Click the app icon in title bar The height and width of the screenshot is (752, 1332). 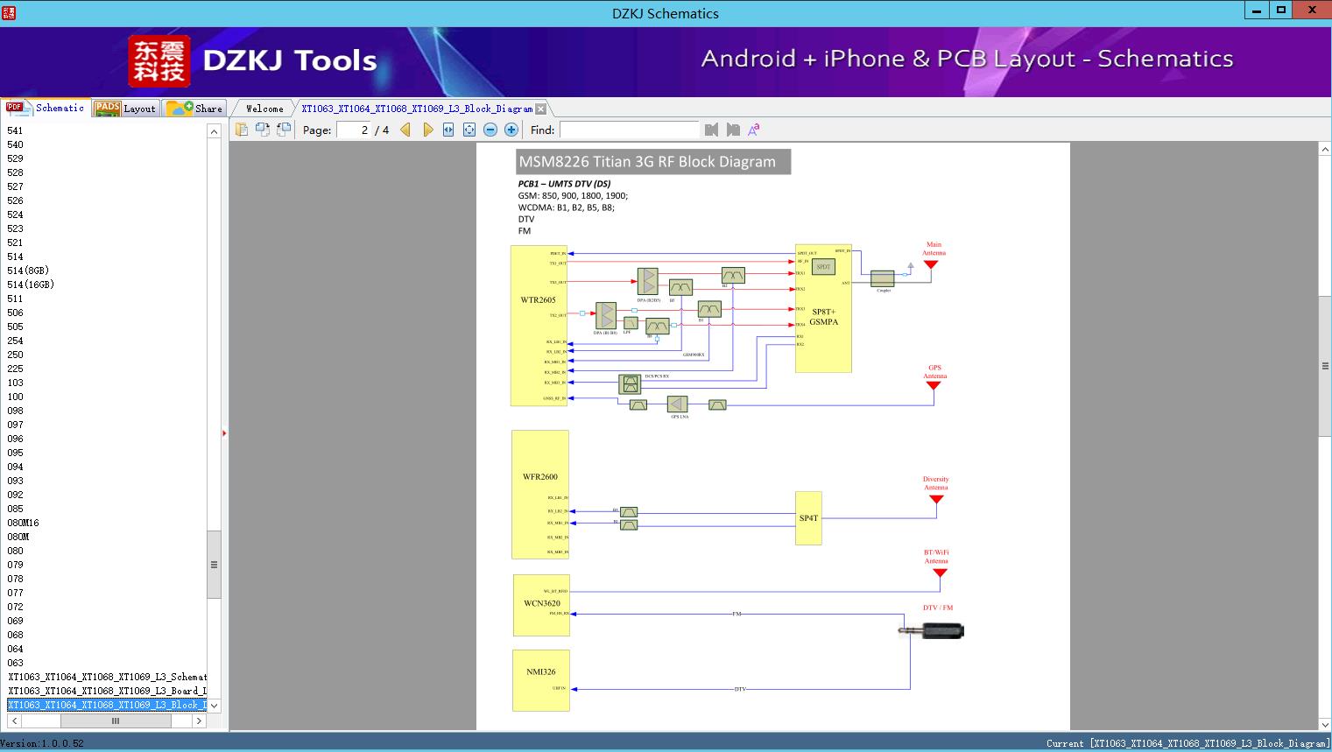10,12
